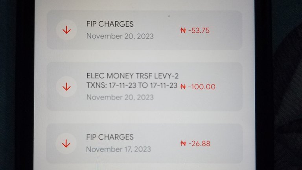Tap the gap between the first two transaction cards
Viewport: 302px width, 170px height.
[144, 56]
